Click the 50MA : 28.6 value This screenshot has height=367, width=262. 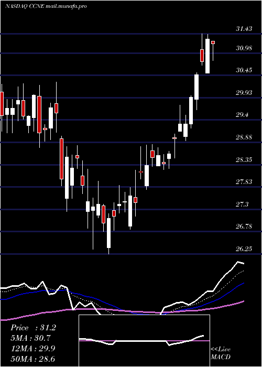[x=32, y=359]
